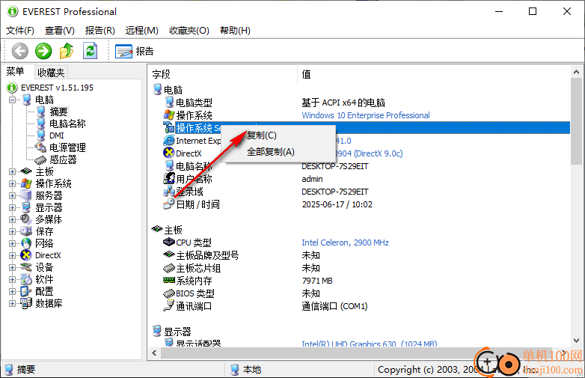Image resolution: width=585 pixels, height=378 pixels.
Task: Click the 数据库 database tree icon
Action: pyautogui.click(x=26, y=303)
